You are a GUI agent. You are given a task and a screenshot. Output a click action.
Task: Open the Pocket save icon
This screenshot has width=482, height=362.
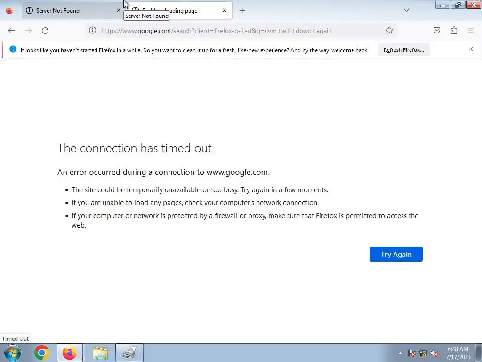437,30
